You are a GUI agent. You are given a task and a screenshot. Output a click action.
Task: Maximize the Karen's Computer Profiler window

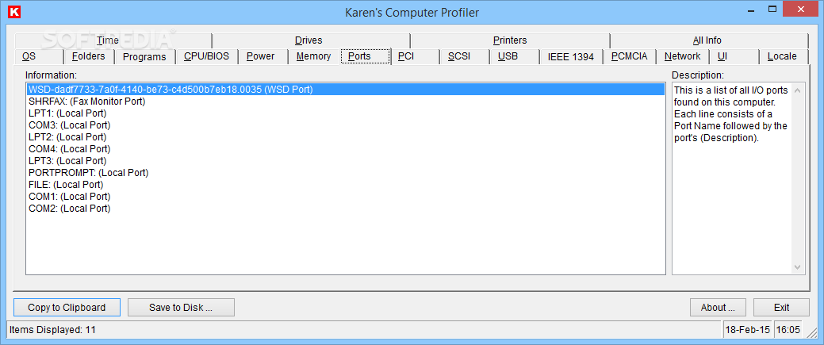tap(772, 9)
